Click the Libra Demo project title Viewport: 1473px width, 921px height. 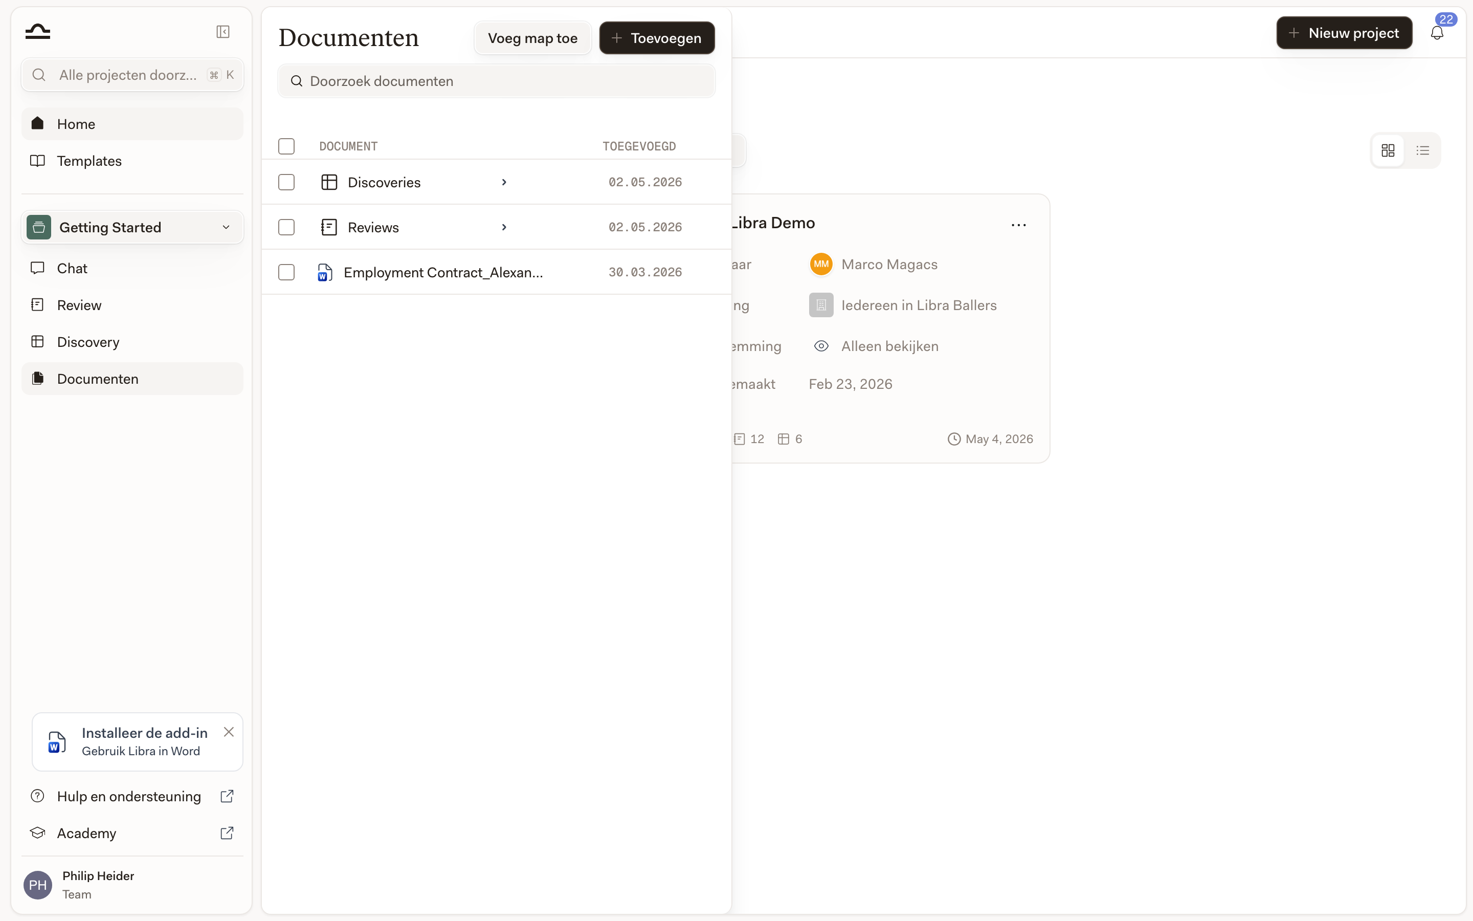pyautogui.click(x=773, y=223)
